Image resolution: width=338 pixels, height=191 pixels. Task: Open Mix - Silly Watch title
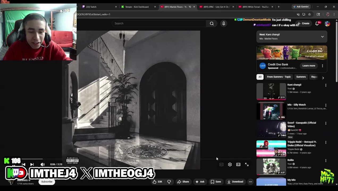pyautogui.click(x=297, y=105)
